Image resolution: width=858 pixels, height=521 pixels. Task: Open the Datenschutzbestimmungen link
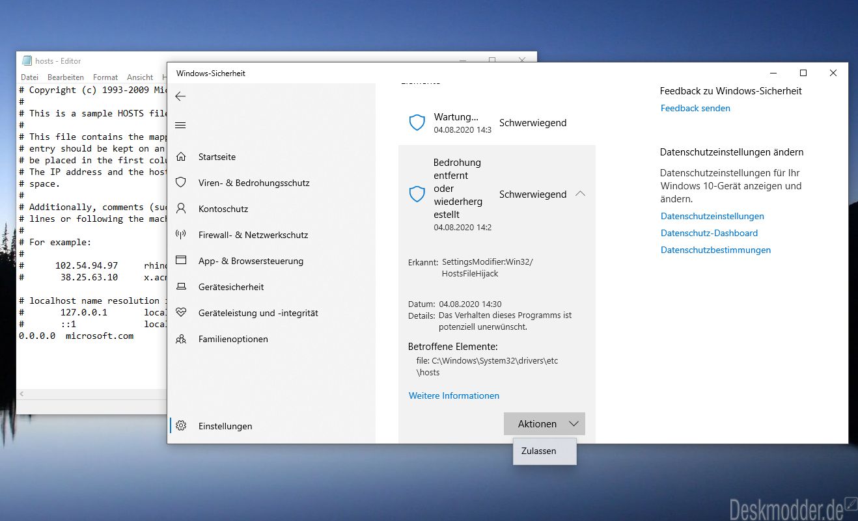point(716,250)
